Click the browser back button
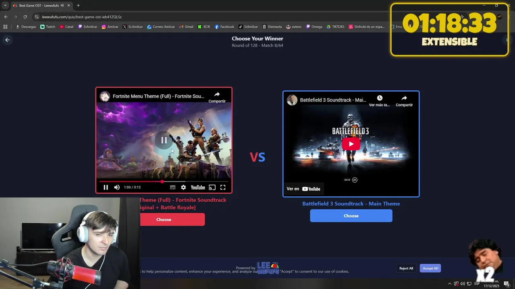 tap(6, 17)
